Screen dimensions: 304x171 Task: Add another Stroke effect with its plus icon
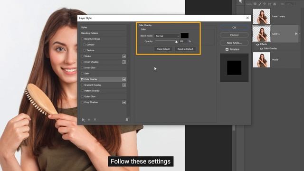coord(124,56)
